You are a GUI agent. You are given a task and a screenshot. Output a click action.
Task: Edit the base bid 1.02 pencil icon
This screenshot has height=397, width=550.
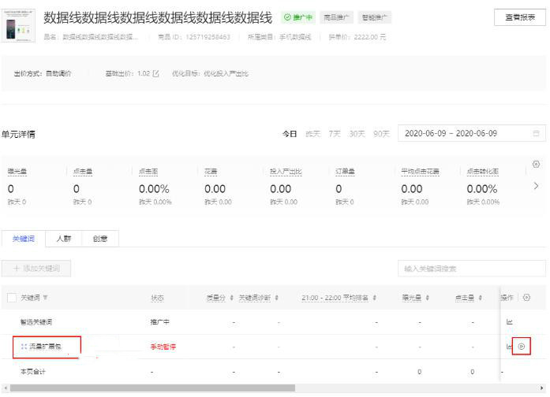[156, 73]
